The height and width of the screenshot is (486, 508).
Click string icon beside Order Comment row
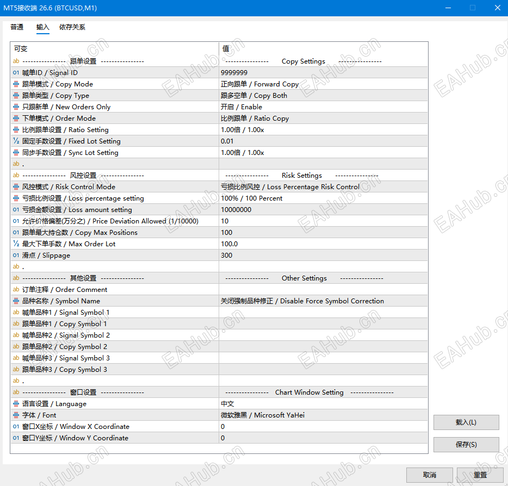click(16, 289)
